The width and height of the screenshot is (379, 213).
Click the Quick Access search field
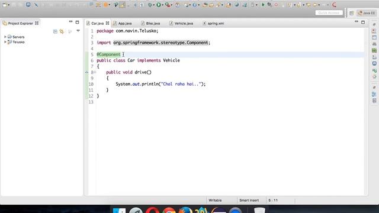329,12
